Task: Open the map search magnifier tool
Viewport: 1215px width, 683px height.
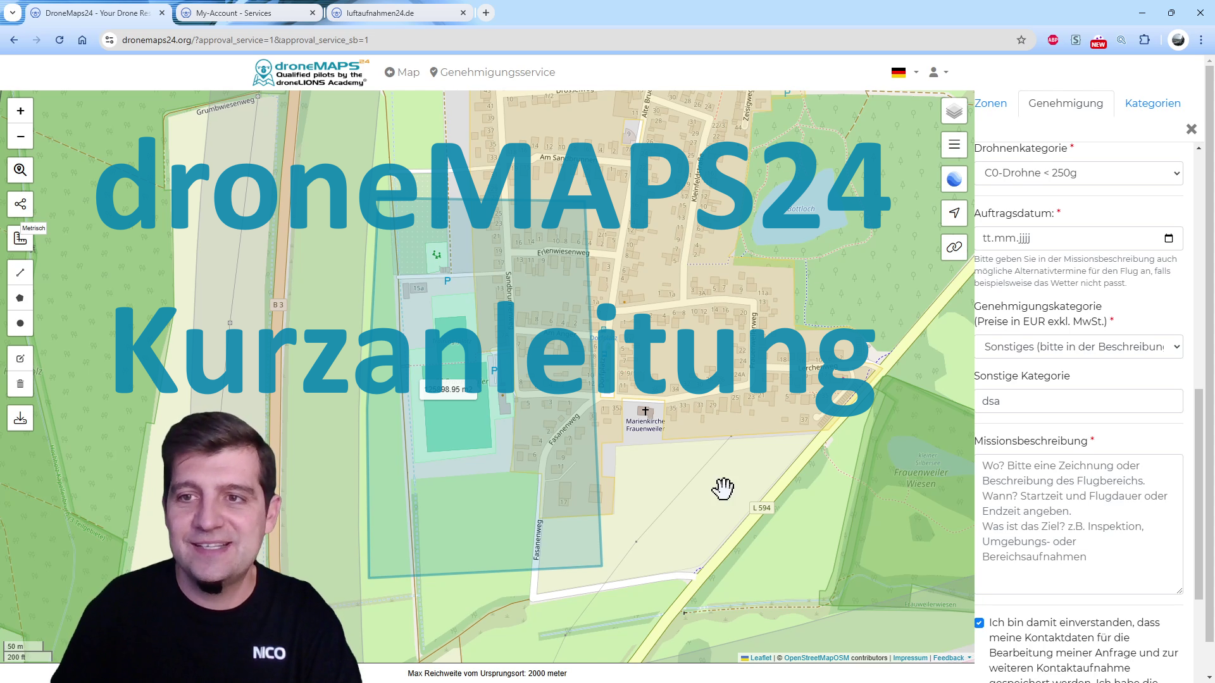Action: (20, 170)
